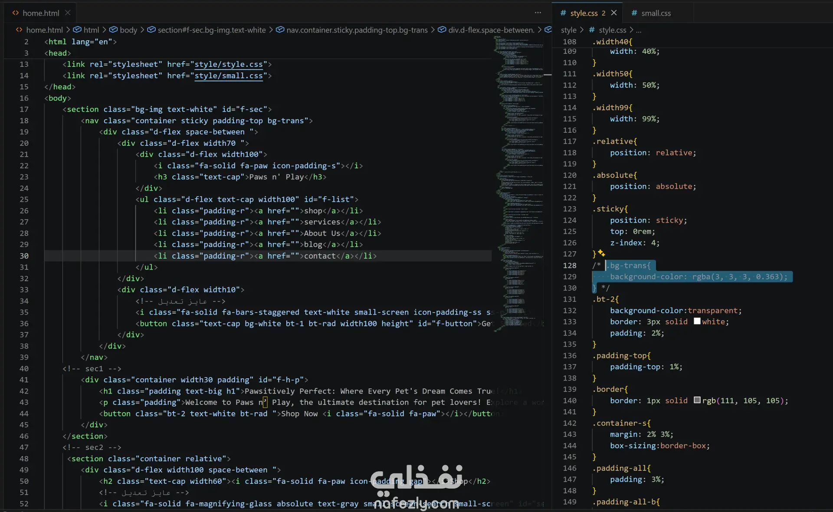Viewport: 833px width, 512px height.
Task: Click 'background-color:transparent;' declaration
Action: (x=676, y=310)
